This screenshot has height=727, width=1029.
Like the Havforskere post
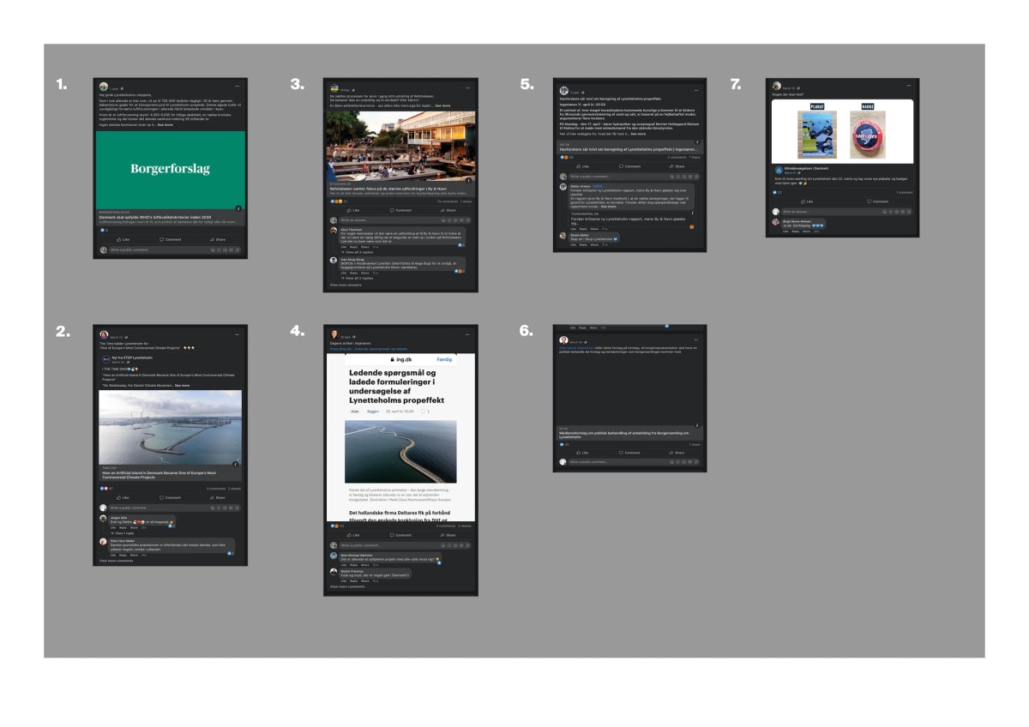583,166
